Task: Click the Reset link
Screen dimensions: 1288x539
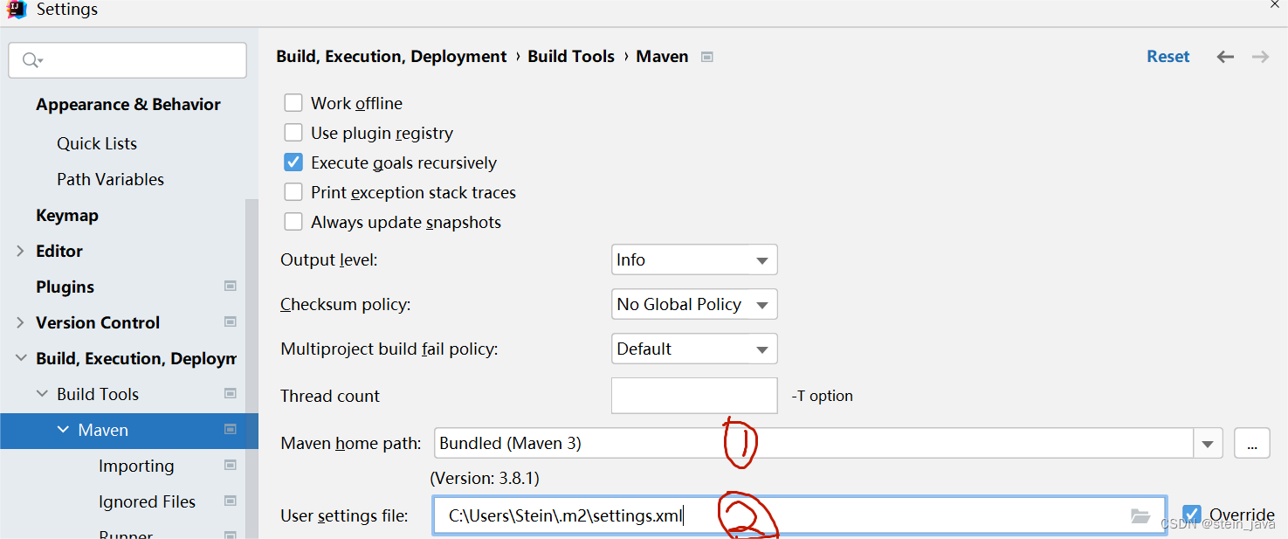Action: coord(1168,57)
